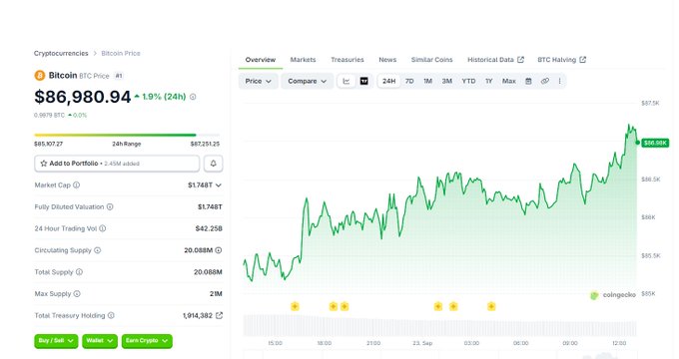This screenshot has height=359, width=679.
Task: Open external link icon beside 1,914,382
Action: pos(219,315)
